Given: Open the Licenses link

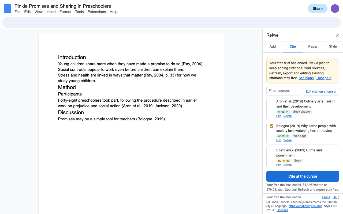Looking at the screenshot, I should [x=282, y=210].
